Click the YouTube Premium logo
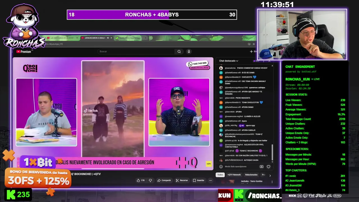Viewport: 359px width, 202px height. 24,52
